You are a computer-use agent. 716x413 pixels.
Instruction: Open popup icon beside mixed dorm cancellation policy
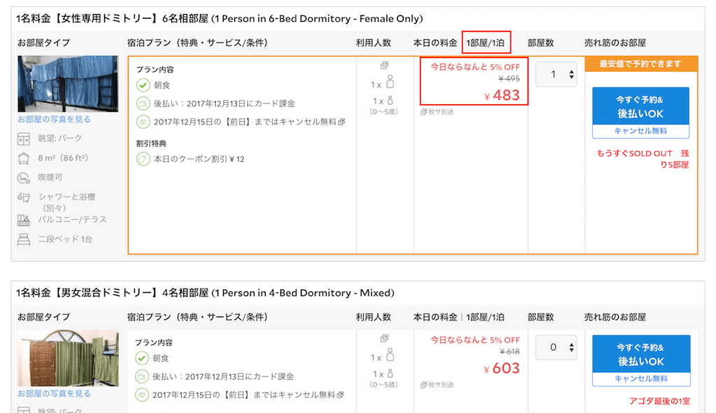[341, 395]
